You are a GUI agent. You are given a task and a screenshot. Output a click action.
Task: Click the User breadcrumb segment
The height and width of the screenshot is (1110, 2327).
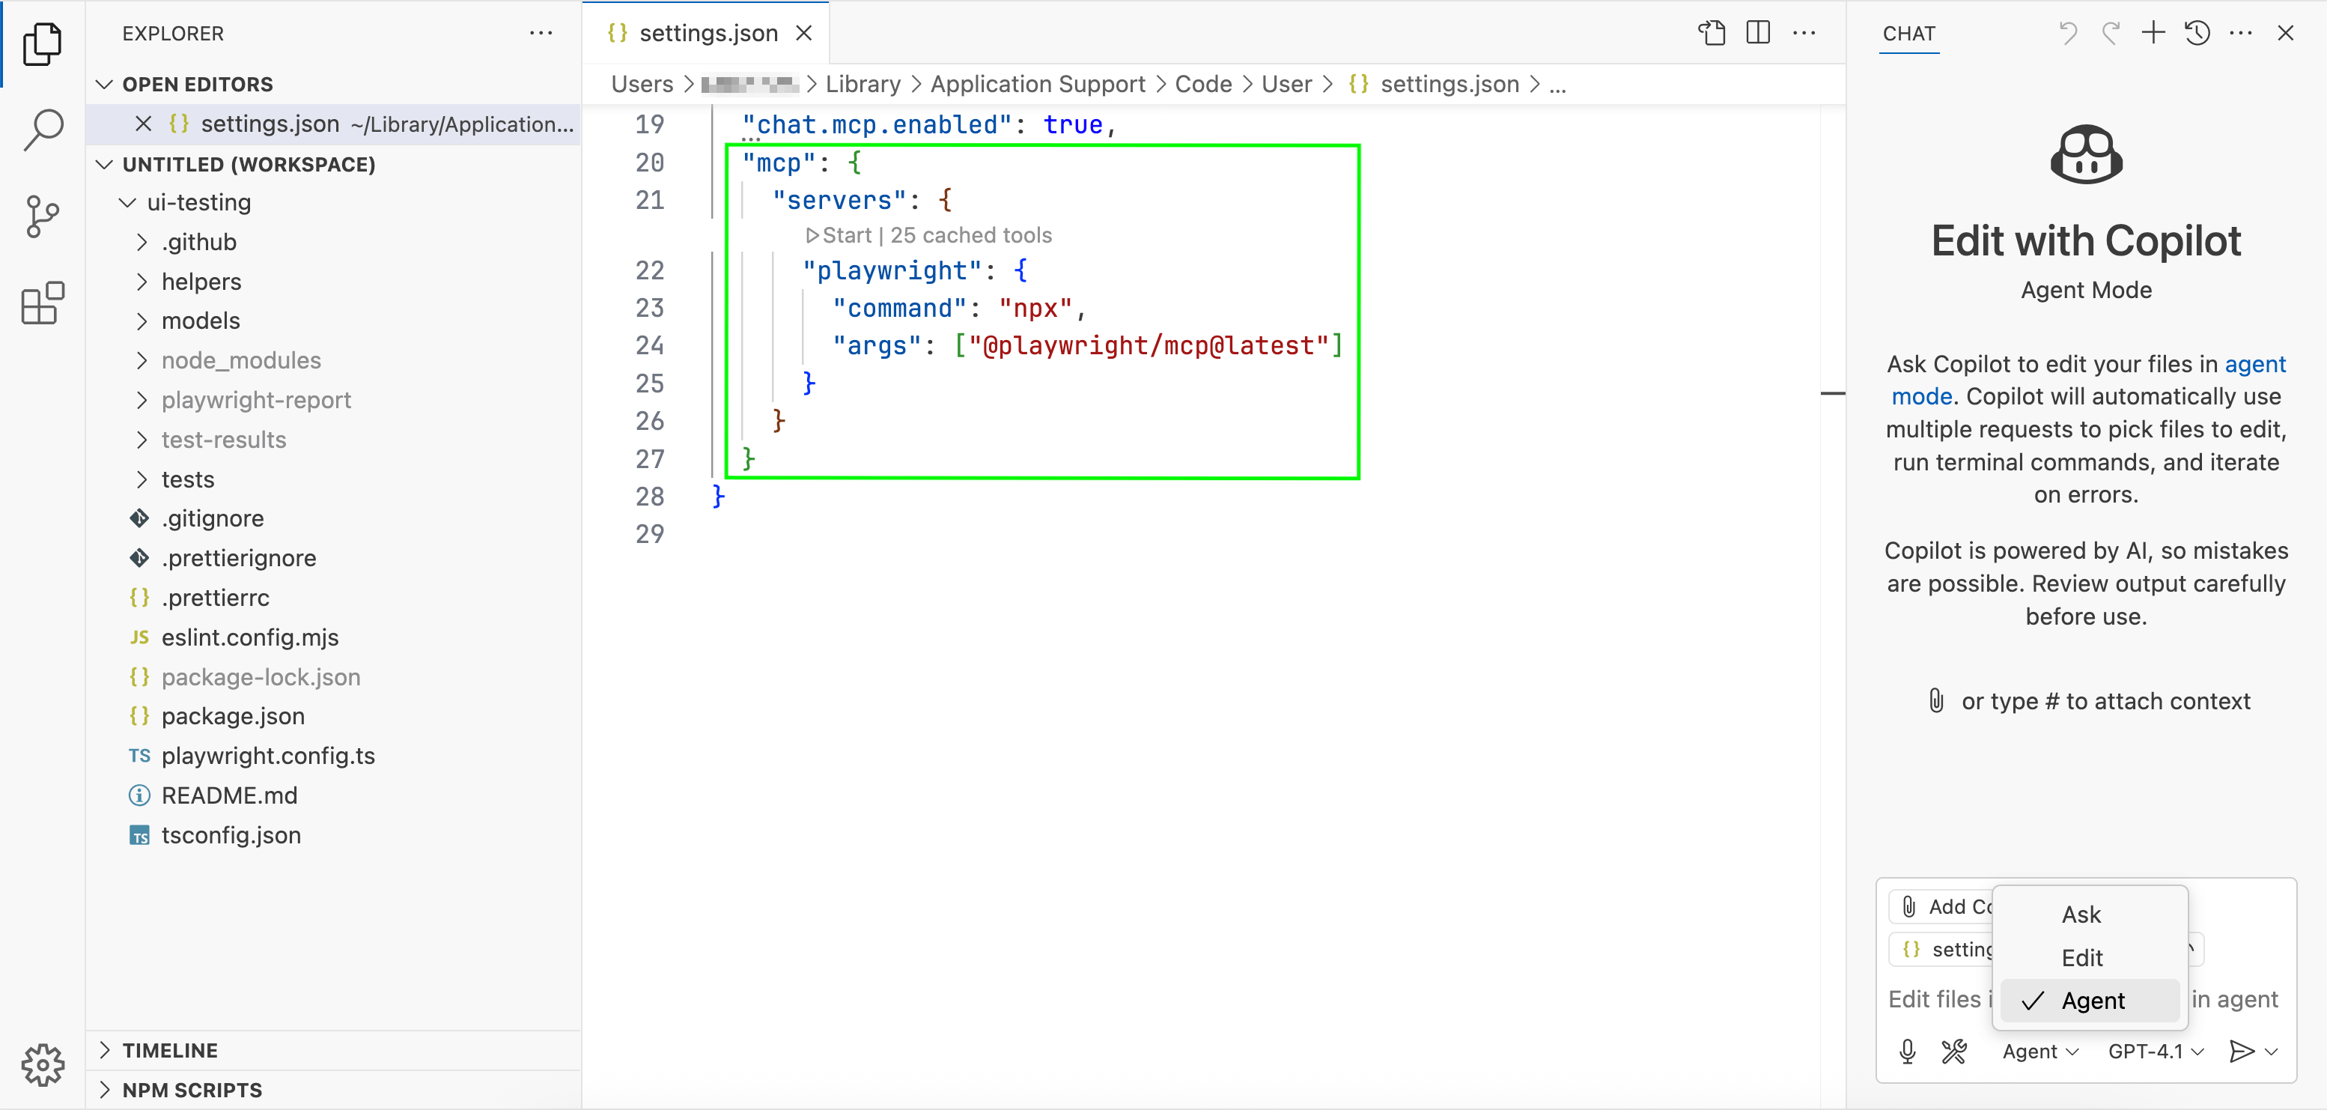[x=1286, y=84]
